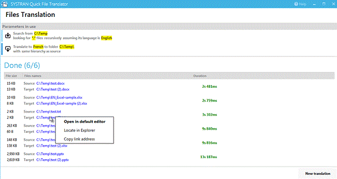Viewport: 337px width, 179px height.
Task: Close the SYSTRAN Quick File Translator window
Action: [334, 4]
